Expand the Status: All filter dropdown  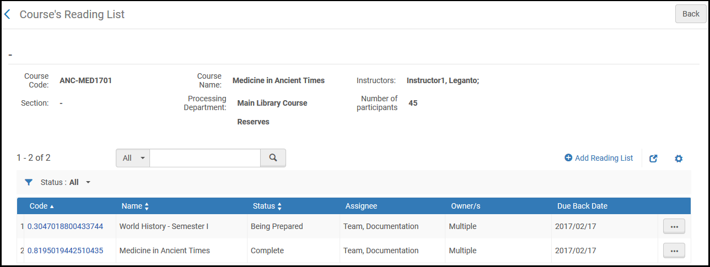click(87, 182)
